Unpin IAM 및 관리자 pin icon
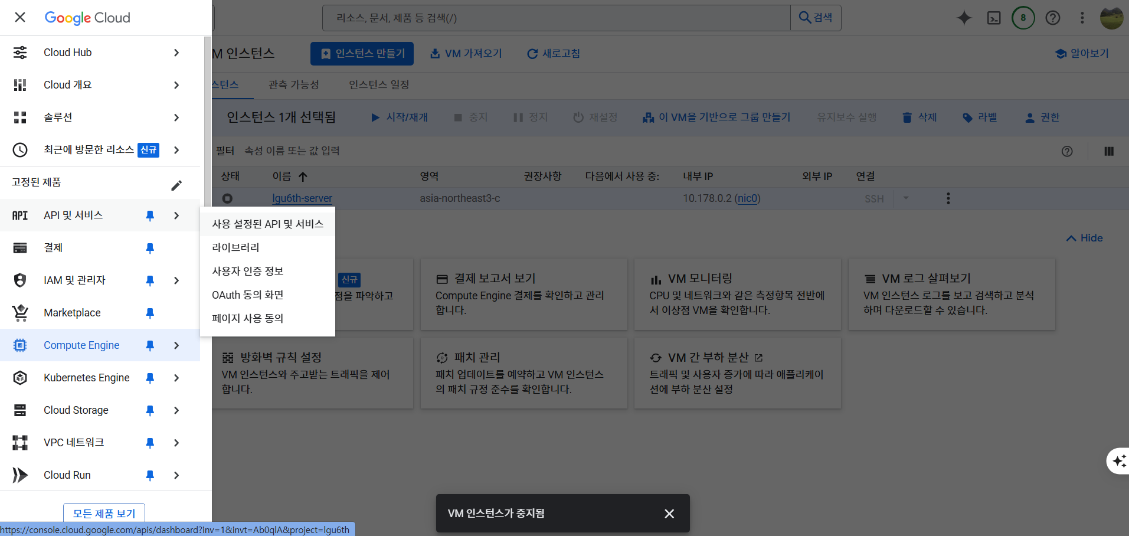Image resolution: width=1129 pixels, height=536 pixels. click(150, 280)
